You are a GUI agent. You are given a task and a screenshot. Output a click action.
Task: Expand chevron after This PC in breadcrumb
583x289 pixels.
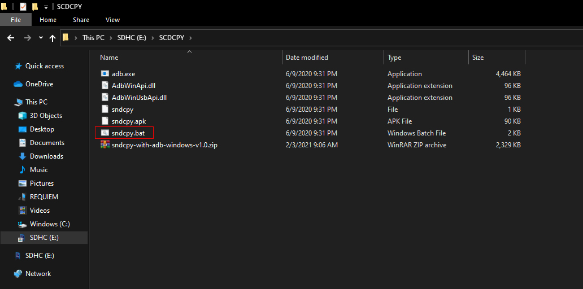(110, 38)
